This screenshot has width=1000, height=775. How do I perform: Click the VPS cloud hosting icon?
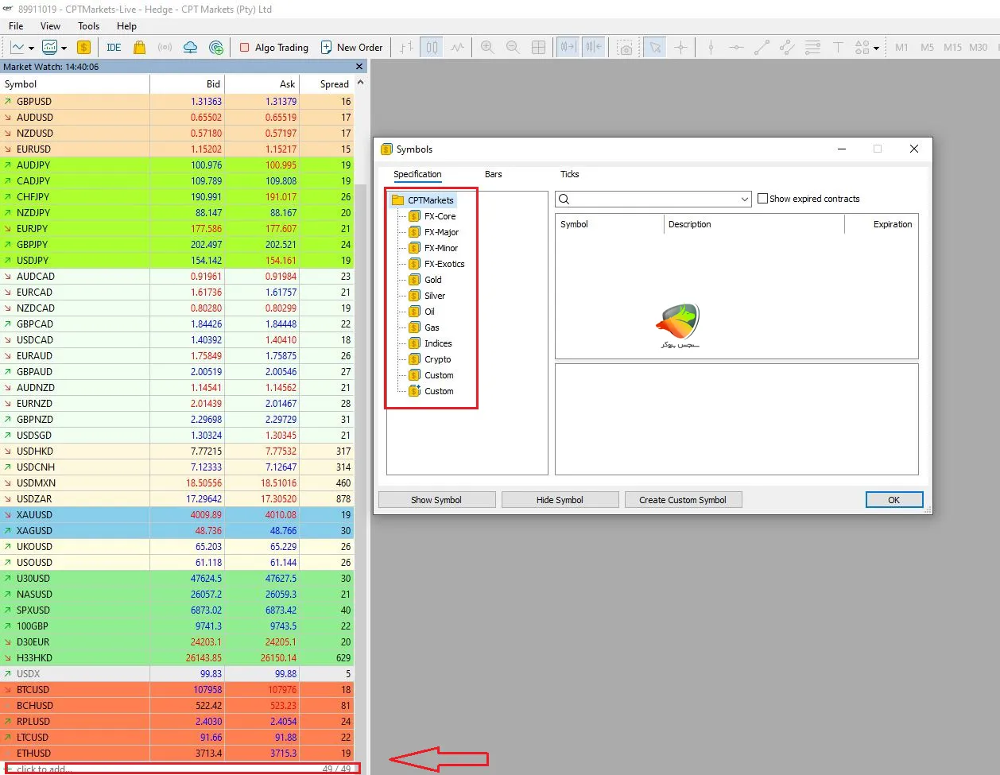[x=190, y=48]
